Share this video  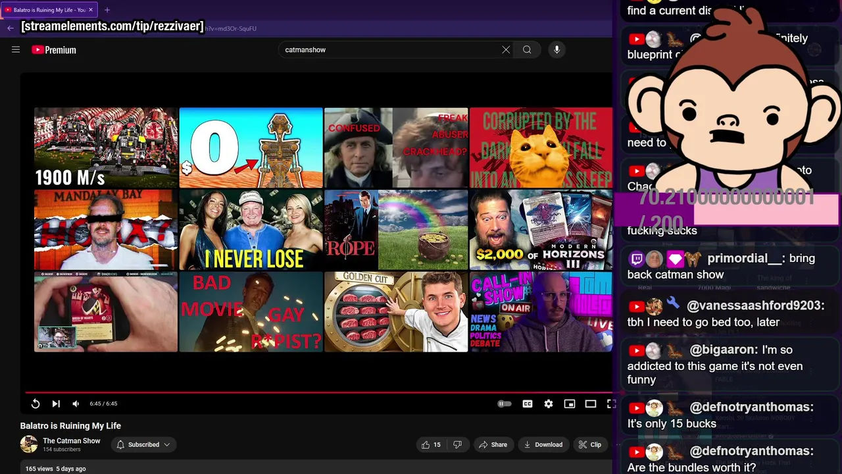(x=493, y=444)
